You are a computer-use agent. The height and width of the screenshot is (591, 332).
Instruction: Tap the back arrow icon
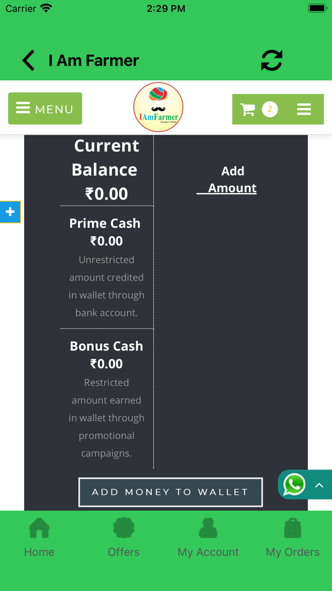pos(28,61)
